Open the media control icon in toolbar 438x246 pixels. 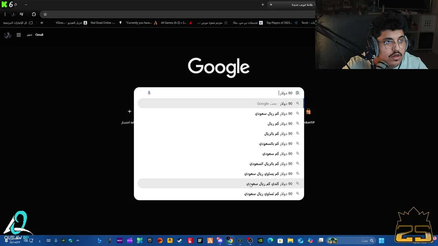22,14
